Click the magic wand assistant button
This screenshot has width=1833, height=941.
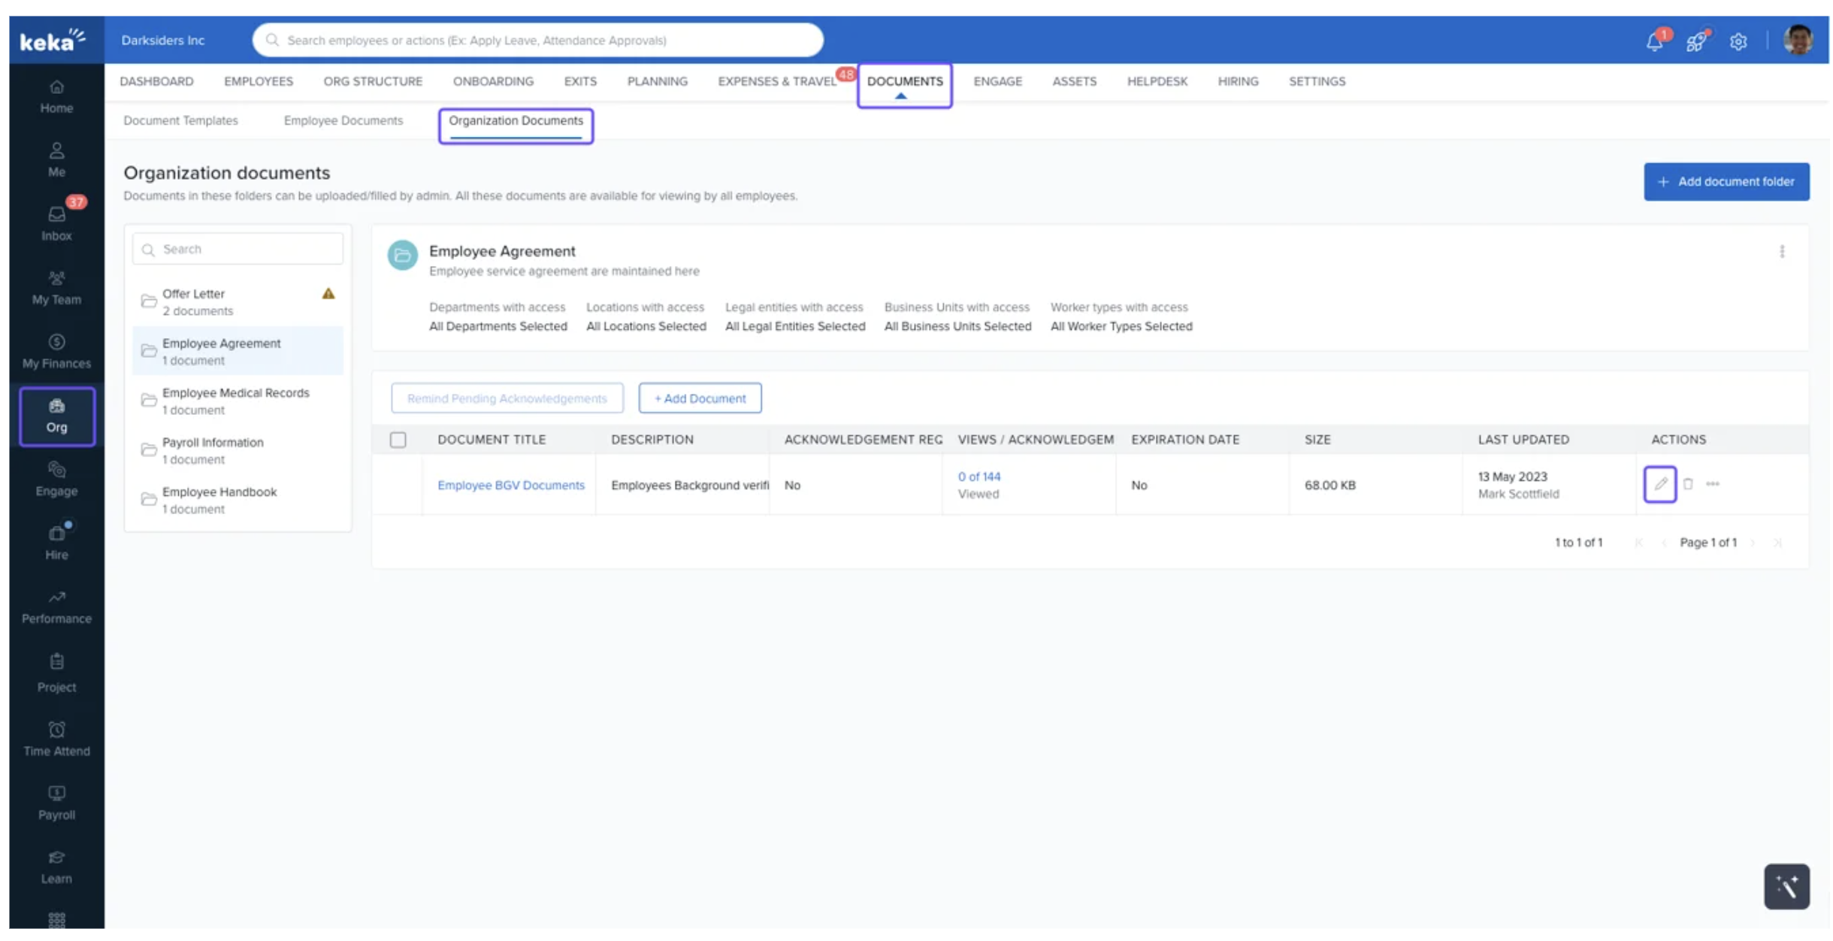coord(1786,886)
